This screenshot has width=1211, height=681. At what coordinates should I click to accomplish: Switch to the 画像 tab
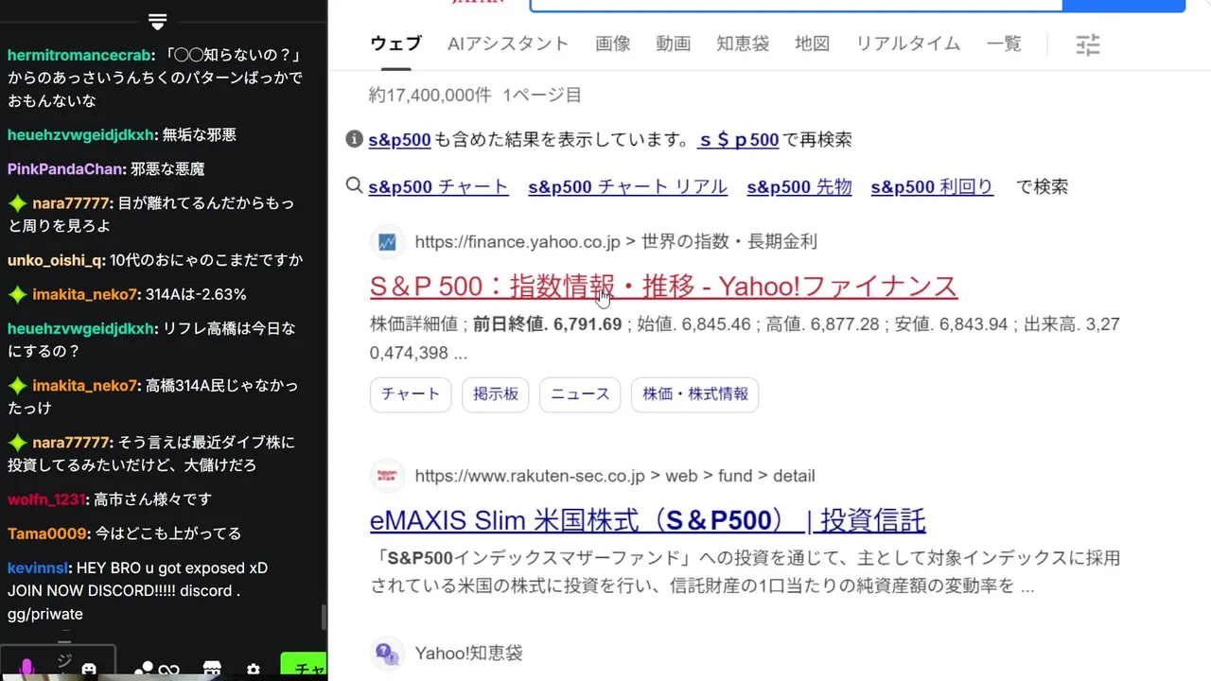pyautogui.click(x=613, y=44)
